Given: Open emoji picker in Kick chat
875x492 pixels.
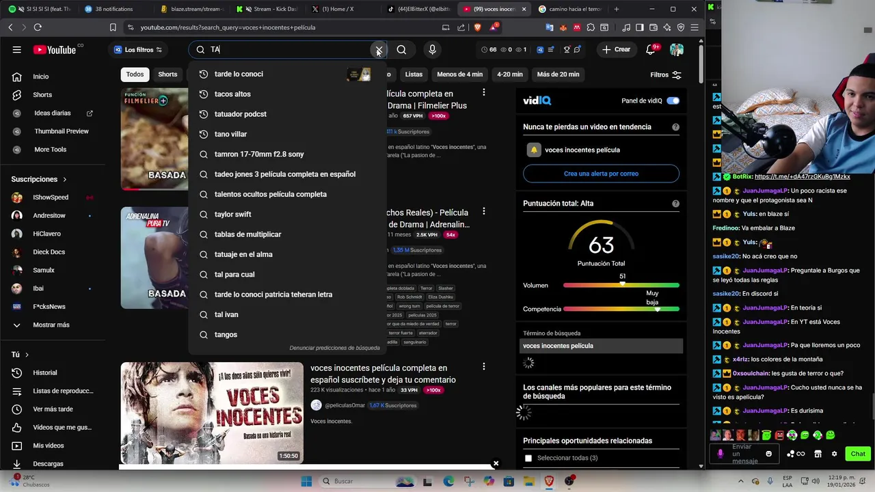Looking at the screenshot, I should (768, 454).
